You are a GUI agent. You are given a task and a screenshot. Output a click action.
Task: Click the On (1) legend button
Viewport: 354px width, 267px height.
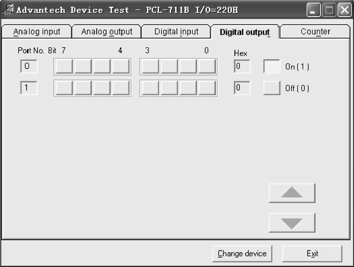point(272,66)
